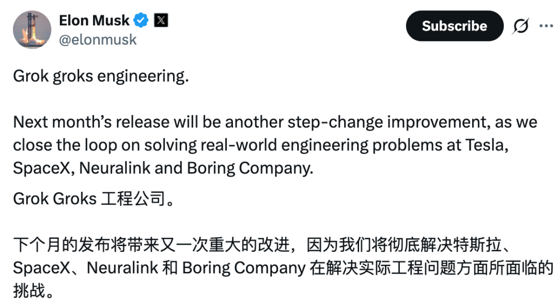This screenshot has height=305, width=558.
Task: Click the blue verified checkmark badge
Action: [x=141, y=20]
